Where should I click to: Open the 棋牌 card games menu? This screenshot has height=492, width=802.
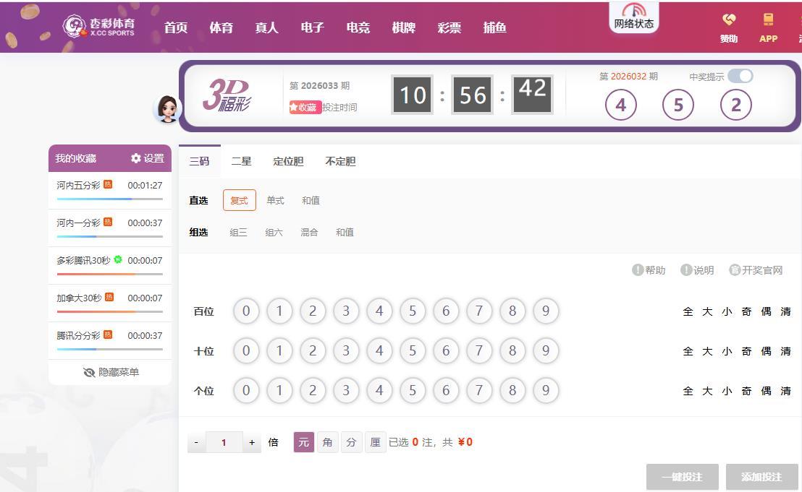[404, 27]
